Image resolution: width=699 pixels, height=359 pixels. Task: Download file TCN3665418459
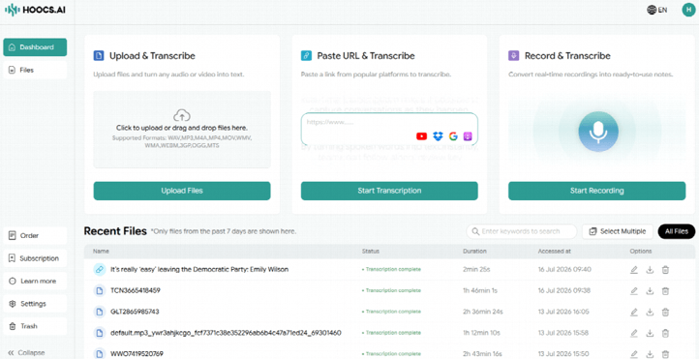pyautogui.click(x=650, y=291)
